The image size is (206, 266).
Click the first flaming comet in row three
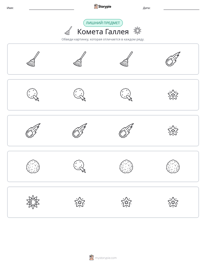pyautogui.click(x=33, y=130)
